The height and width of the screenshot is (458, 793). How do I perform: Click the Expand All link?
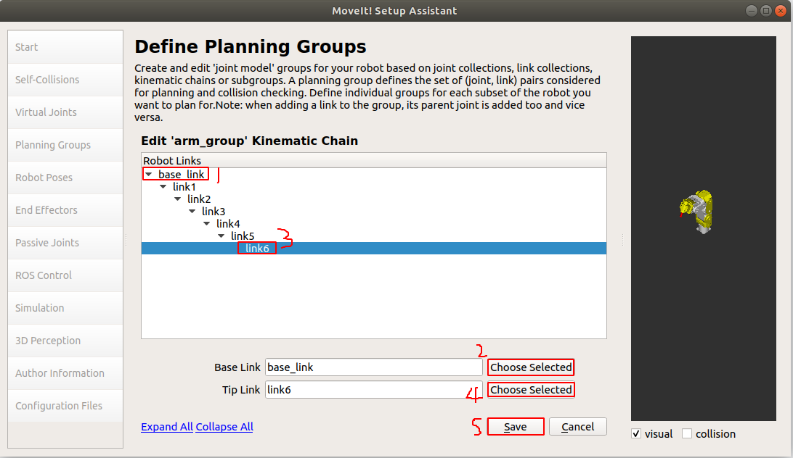pos(167,427)
